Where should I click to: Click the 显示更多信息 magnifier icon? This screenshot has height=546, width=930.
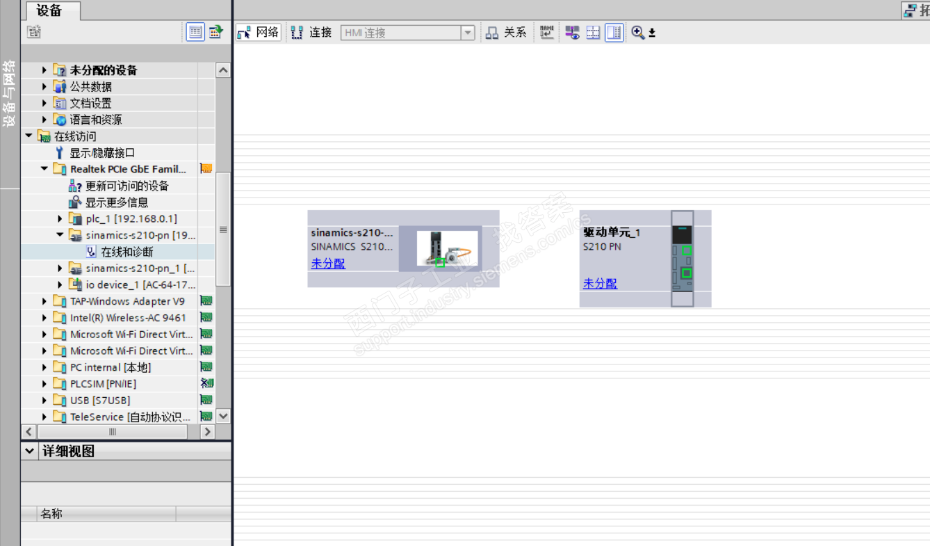(75, 202)
